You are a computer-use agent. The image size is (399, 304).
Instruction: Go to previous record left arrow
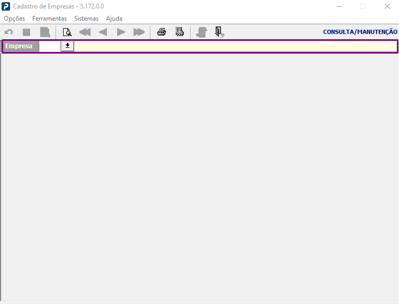103,32
